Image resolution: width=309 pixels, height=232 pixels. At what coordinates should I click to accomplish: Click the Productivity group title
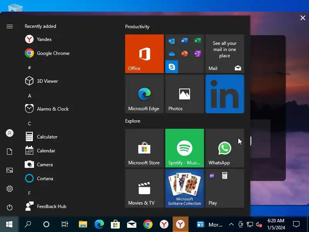(137, 27)
